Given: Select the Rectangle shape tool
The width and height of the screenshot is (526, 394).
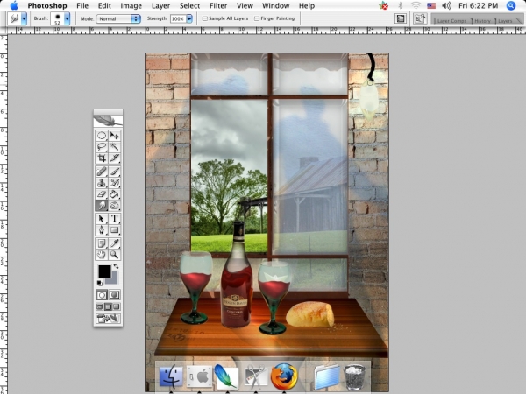Looking at the screenshot, I should (114, 230).
